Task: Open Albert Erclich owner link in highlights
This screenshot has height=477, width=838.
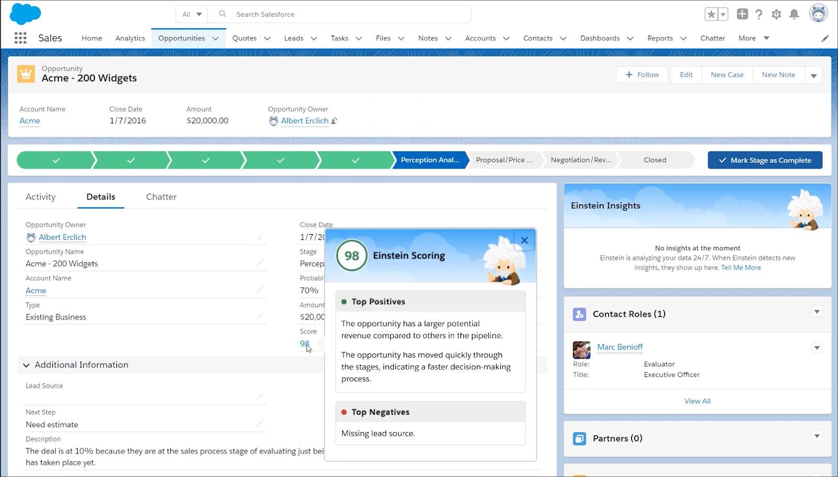Action: (x=304, y=121)
